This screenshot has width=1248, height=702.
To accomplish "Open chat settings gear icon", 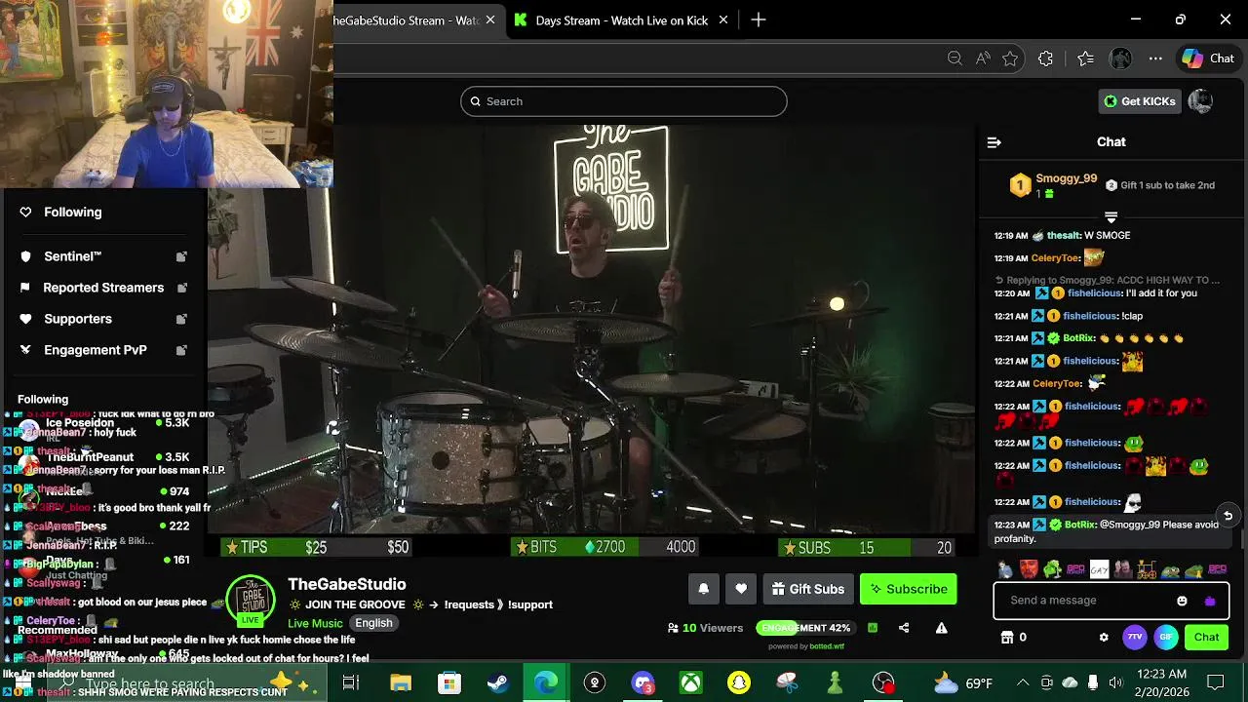I will 1104,638.
